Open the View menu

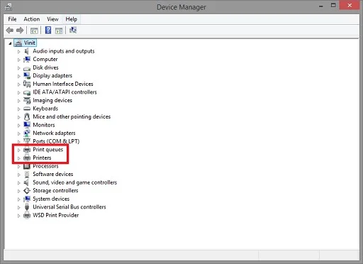52,19
